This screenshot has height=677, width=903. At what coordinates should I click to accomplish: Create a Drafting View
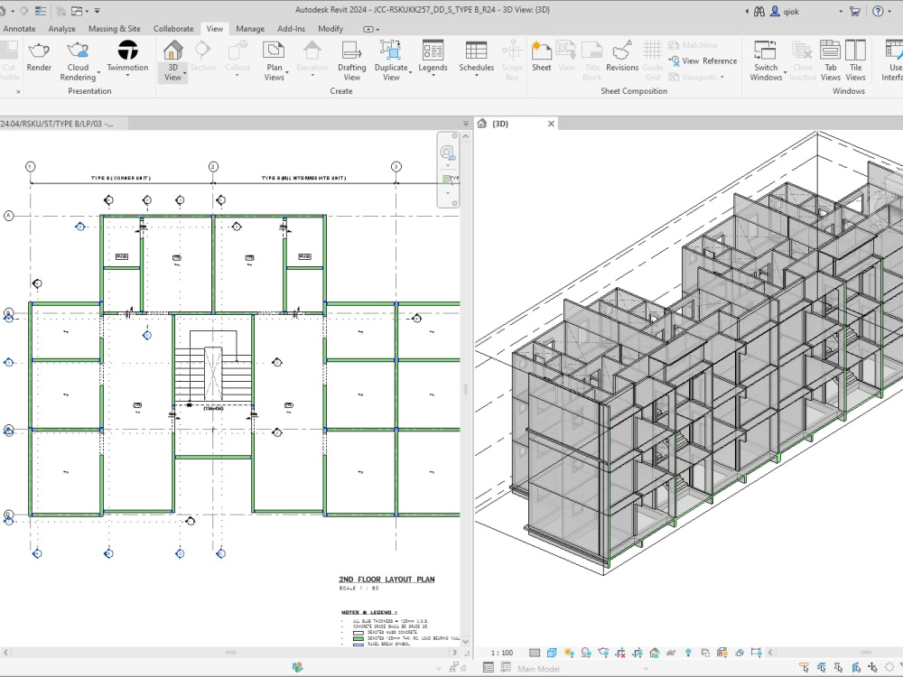(352, 61)
